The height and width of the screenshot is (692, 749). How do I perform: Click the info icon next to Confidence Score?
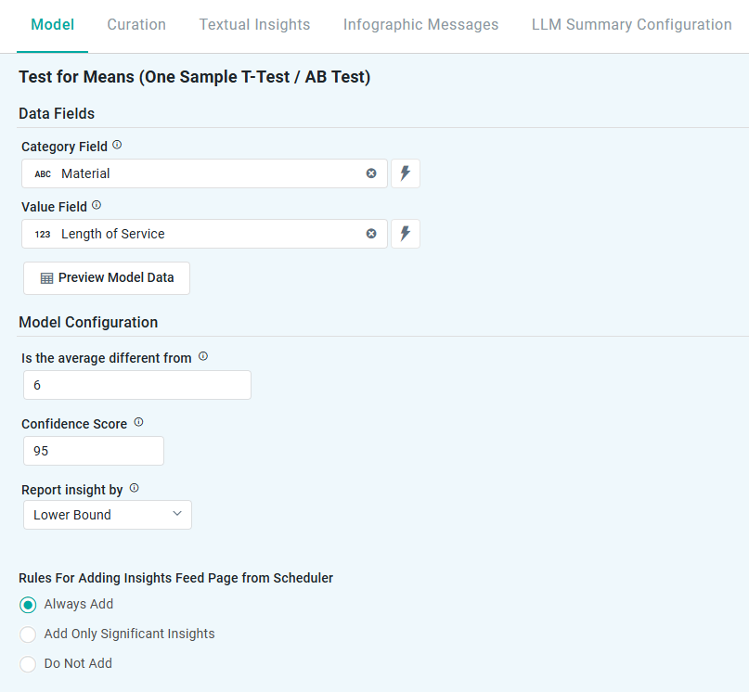tap(138, 423)
